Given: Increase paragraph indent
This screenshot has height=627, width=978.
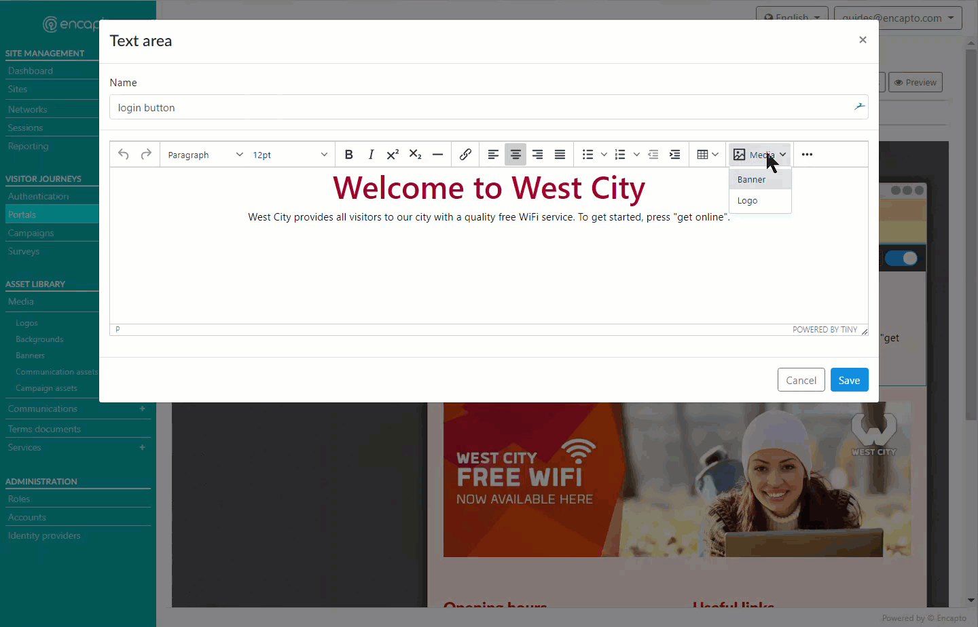Looking at the screenshot, I should (674, 155).
